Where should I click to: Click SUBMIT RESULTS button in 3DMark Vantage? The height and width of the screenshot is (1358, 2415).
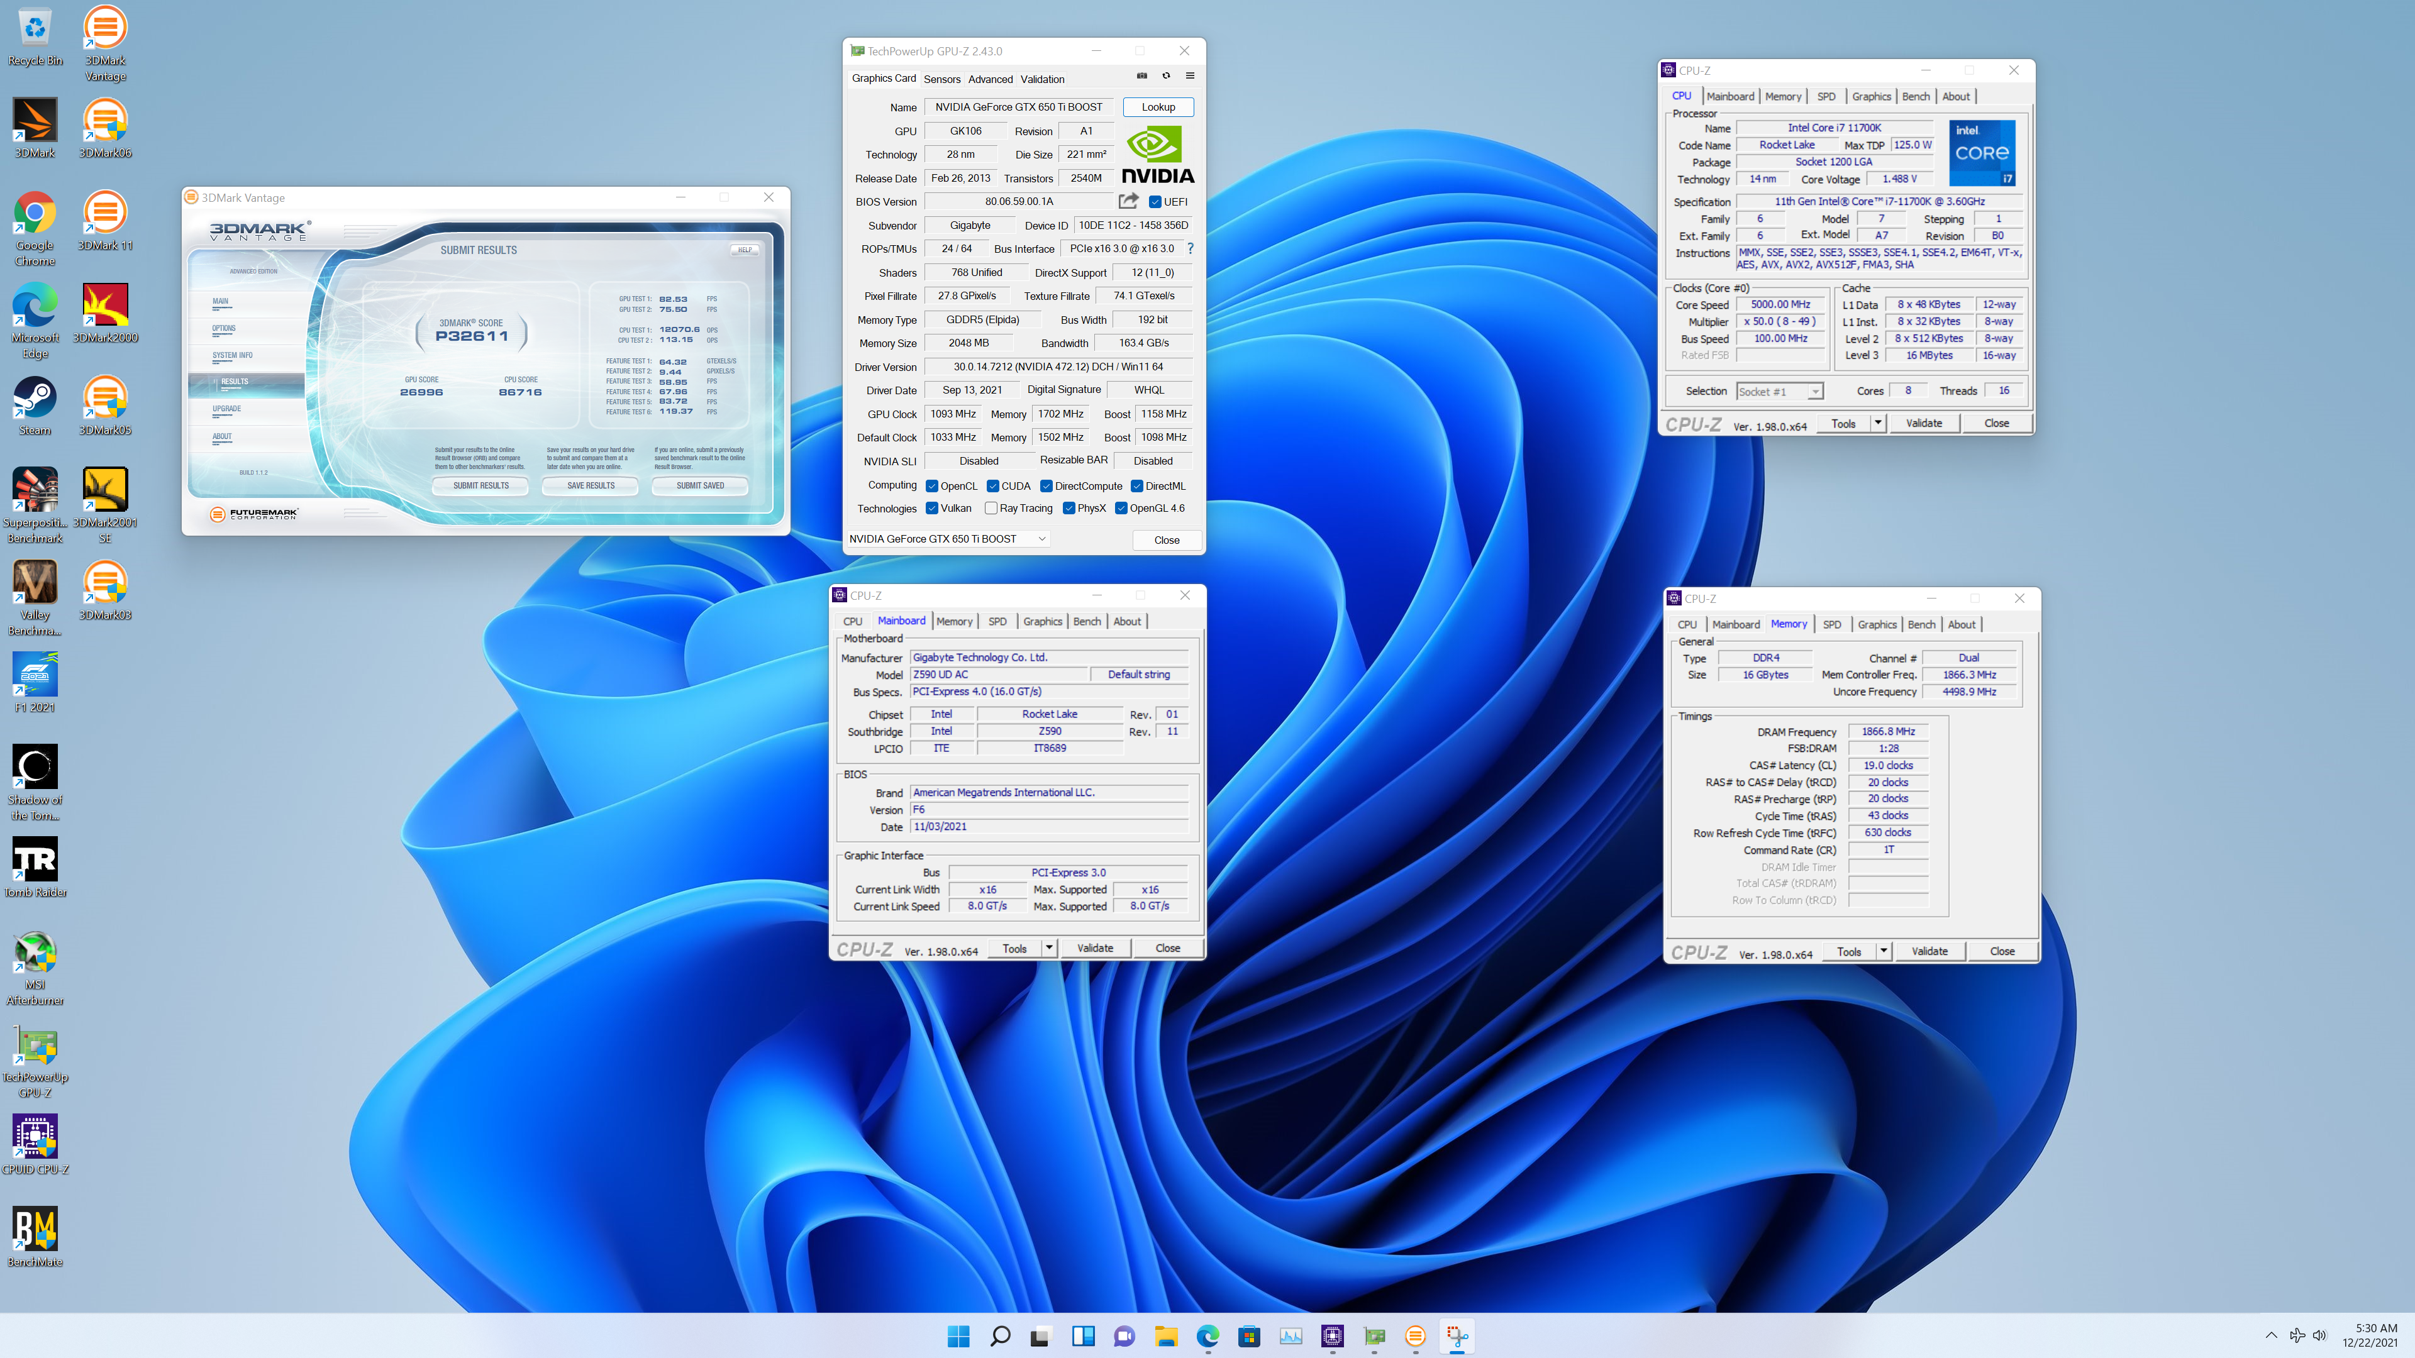click(x=480, y=485)
